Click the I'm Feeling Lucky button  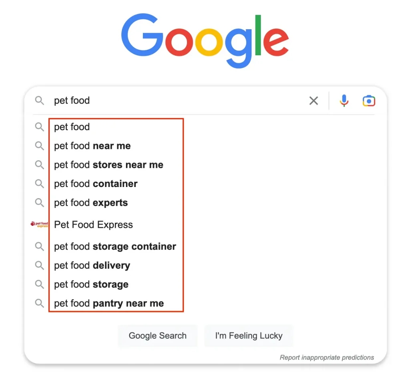tap(249, 336)
